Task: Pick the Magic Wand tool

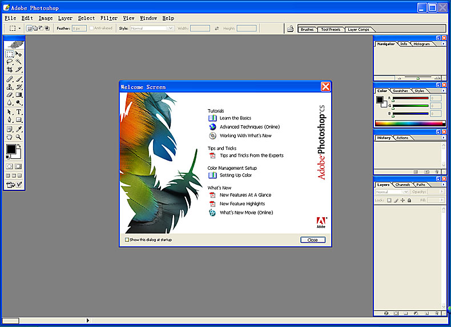Action: [x=18, y=62]
